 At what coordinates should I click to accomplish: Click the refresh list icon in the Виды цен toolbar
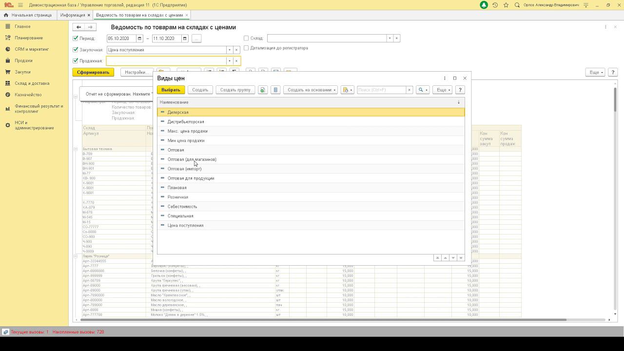point(263,90)
